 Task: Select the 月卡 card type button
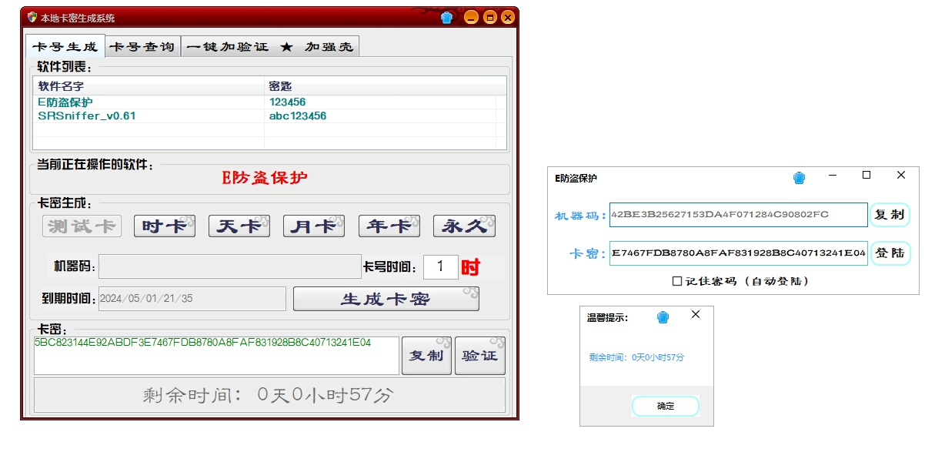314,226
